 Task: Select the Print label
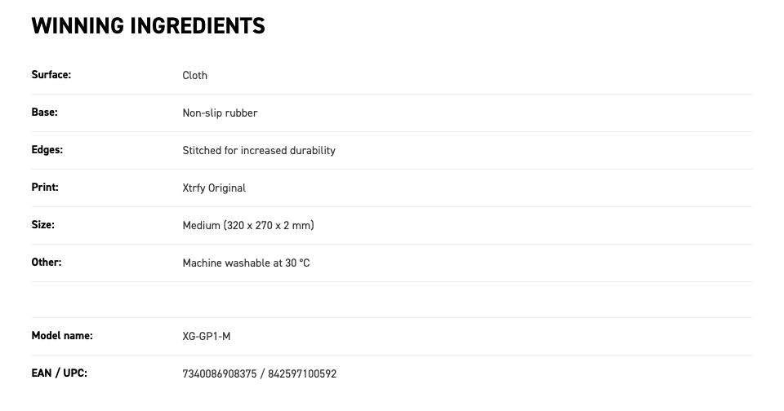coord(45,187)
